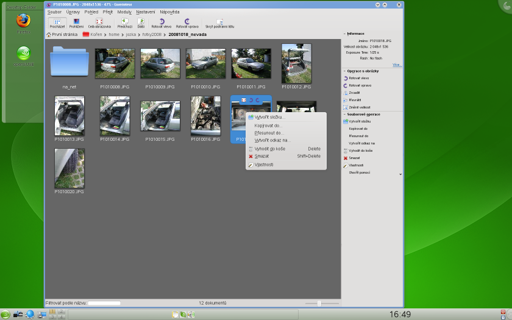This screenshot has height=320, width=512.
Task: Open the Soubor menu
Action: coord(54,12)
